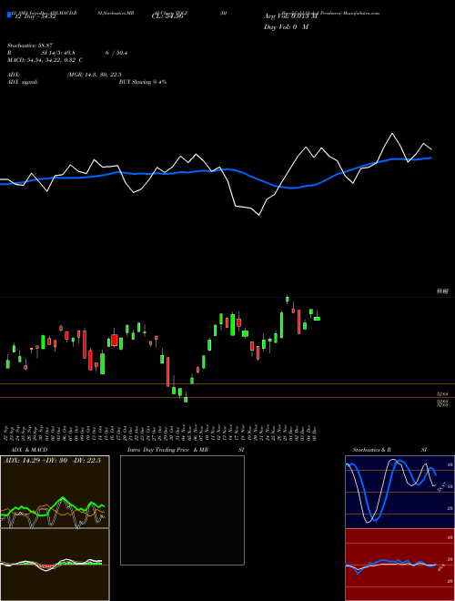Open the red-background RSI chart

coord(399,565)
